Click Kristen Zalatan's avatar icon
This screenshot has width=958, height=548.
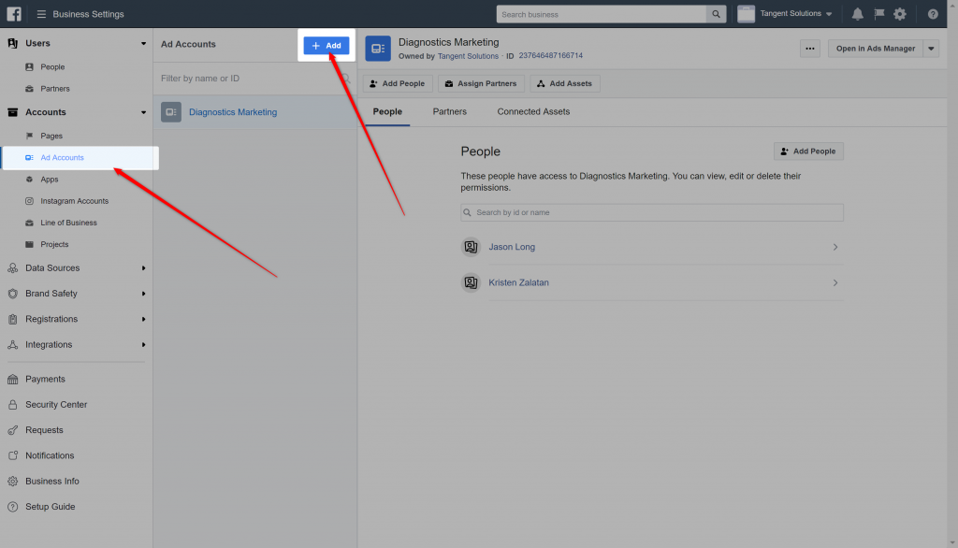coord(471,282)
